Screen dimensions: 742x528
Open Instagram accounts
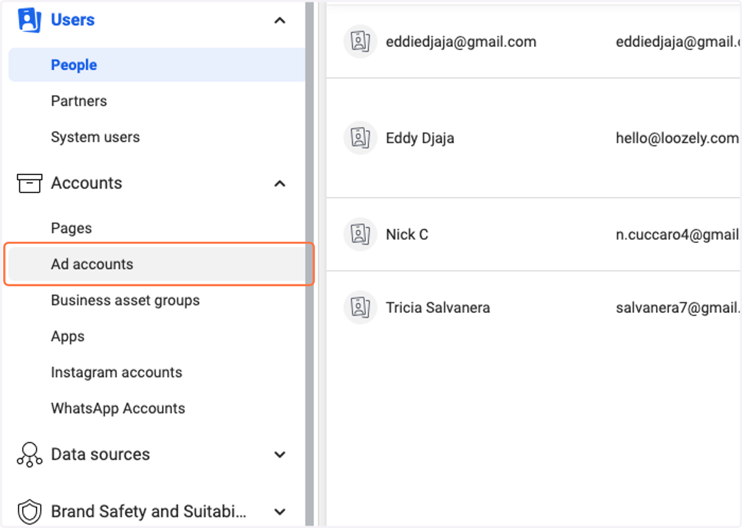coord(116,372)
